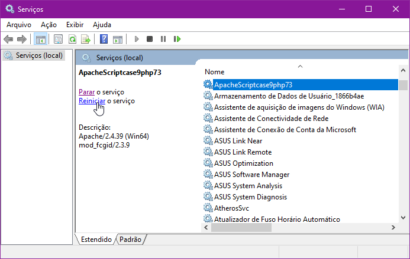Restart service with the green restart toolbar button
Image resolution: width=410 pixels, height=259 pixels.
coord(177,39)
